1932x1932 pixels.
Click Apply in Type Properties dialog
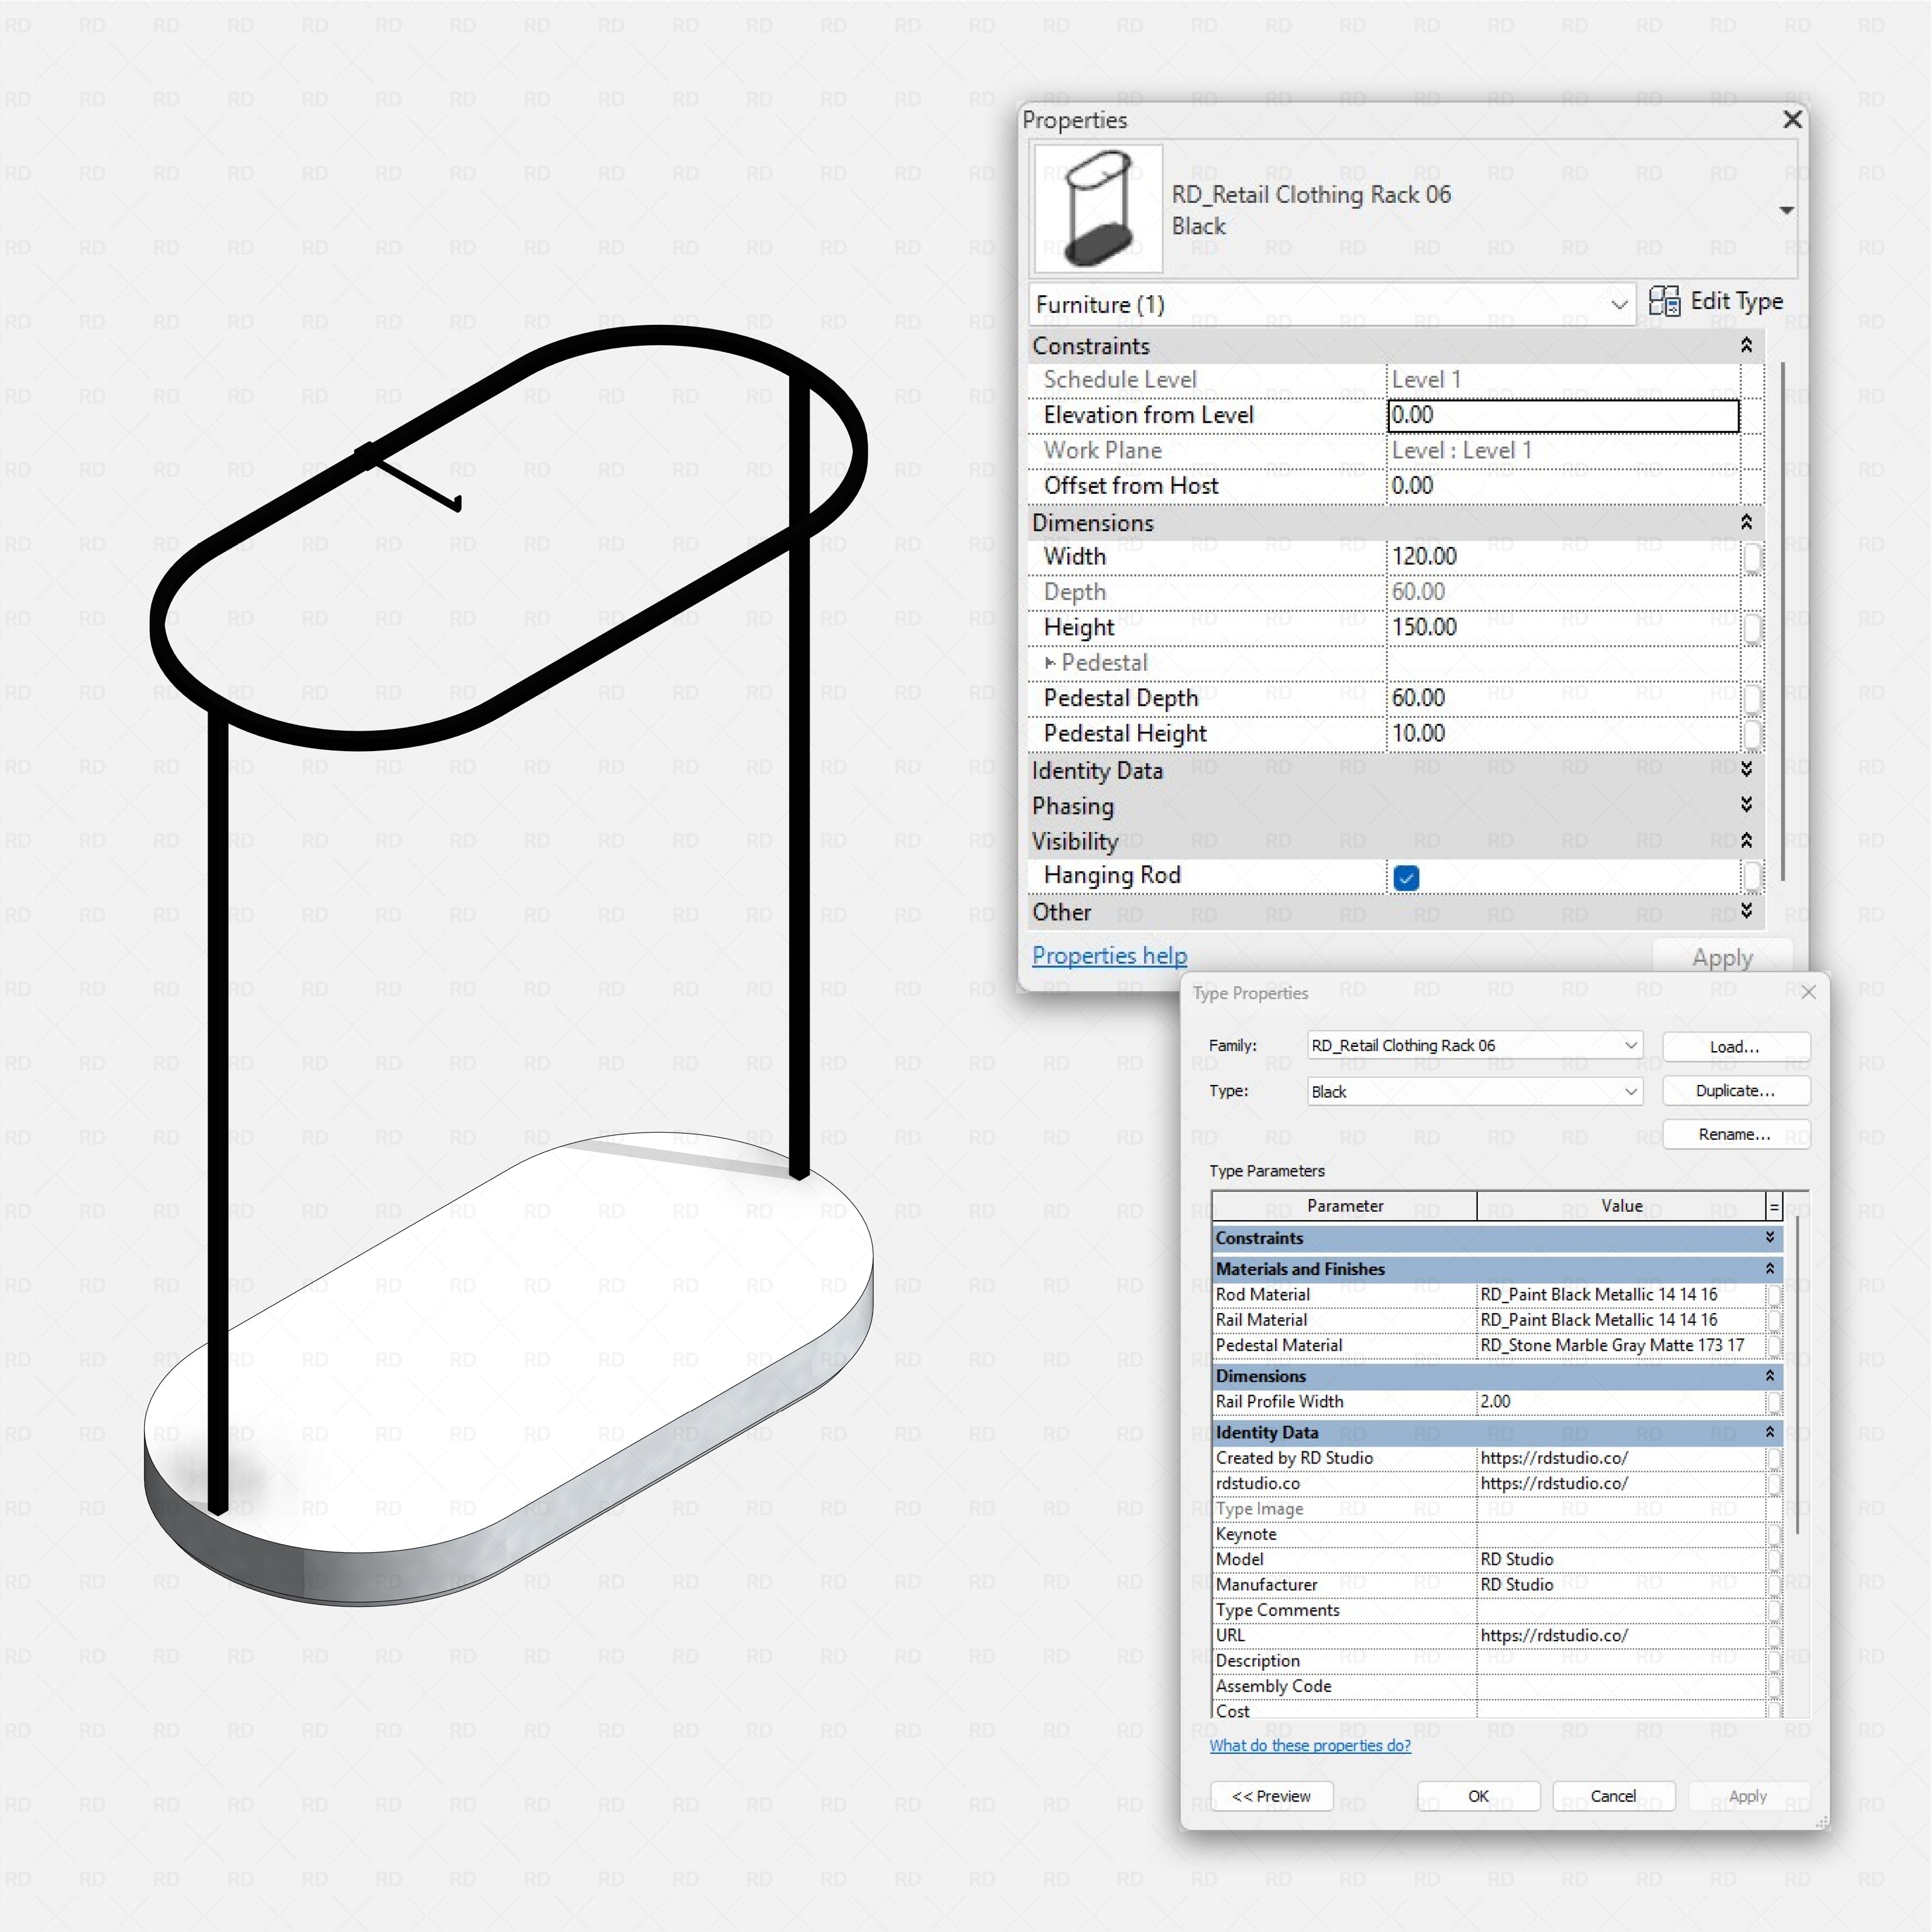click(x=1748, y=1797)
